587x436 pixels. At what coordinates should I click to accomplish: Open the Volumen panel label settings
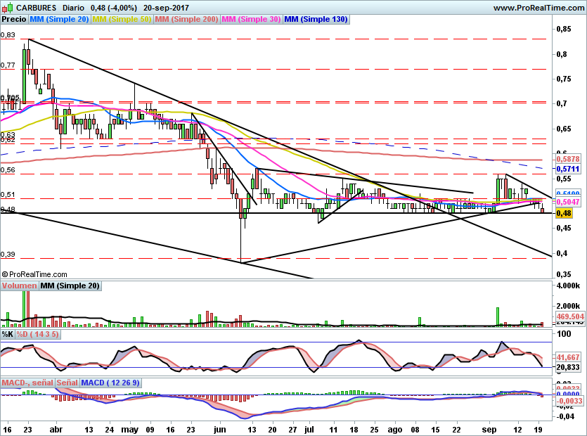coord(19,286)
